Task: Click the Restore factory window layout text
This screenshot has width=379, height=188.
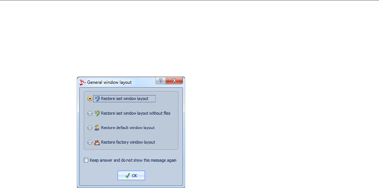Action: click(128, 142)
